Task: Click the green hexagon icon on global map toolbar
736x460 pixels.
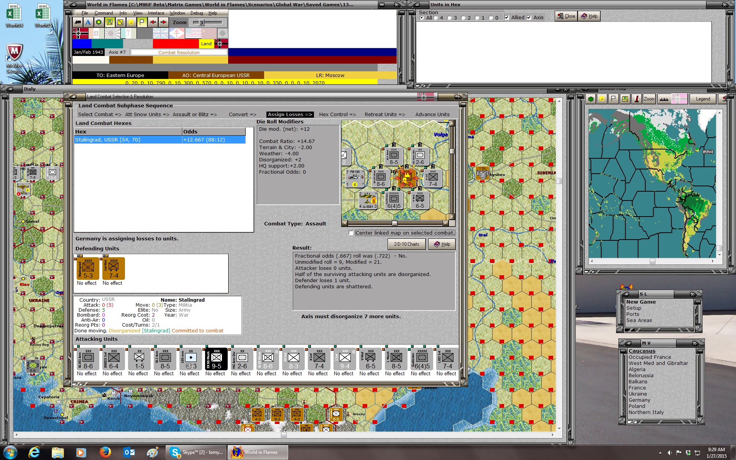Action: click(x=591, y=99)
